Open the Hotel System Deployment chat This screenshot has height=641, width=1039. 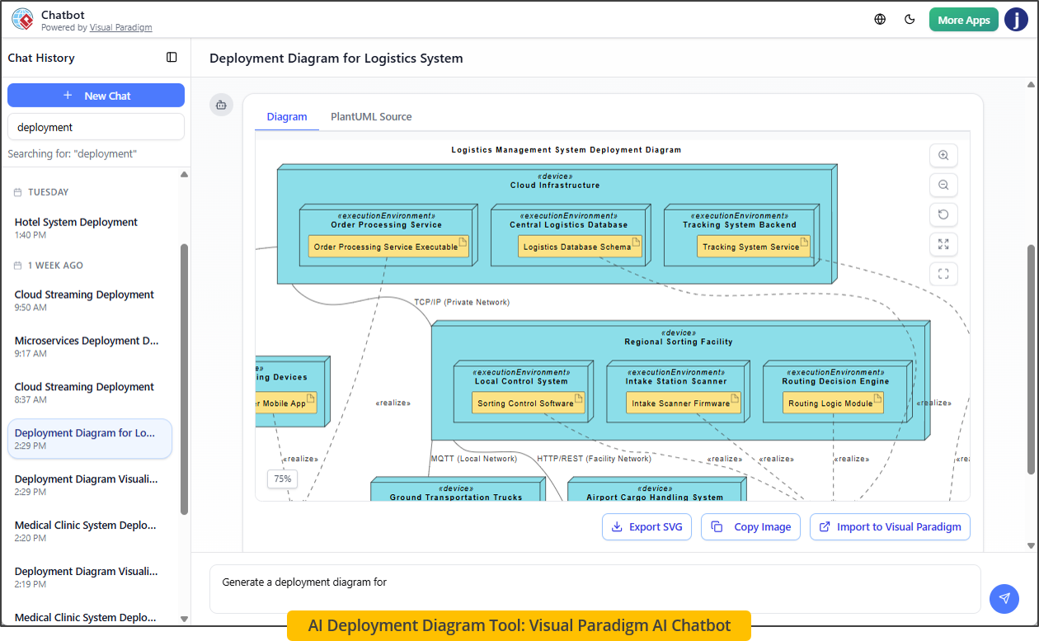click(x=75, y=221)
